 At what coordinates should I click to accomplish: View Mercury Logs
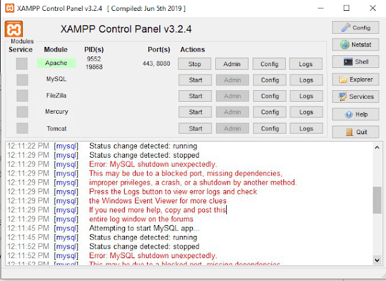[306, 112]
